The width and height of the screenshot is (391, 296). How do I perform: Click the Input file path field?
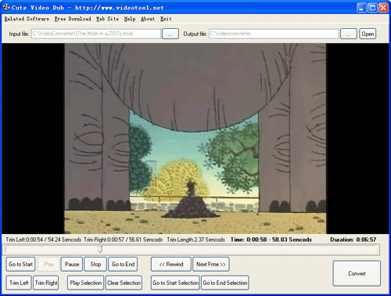96,34
